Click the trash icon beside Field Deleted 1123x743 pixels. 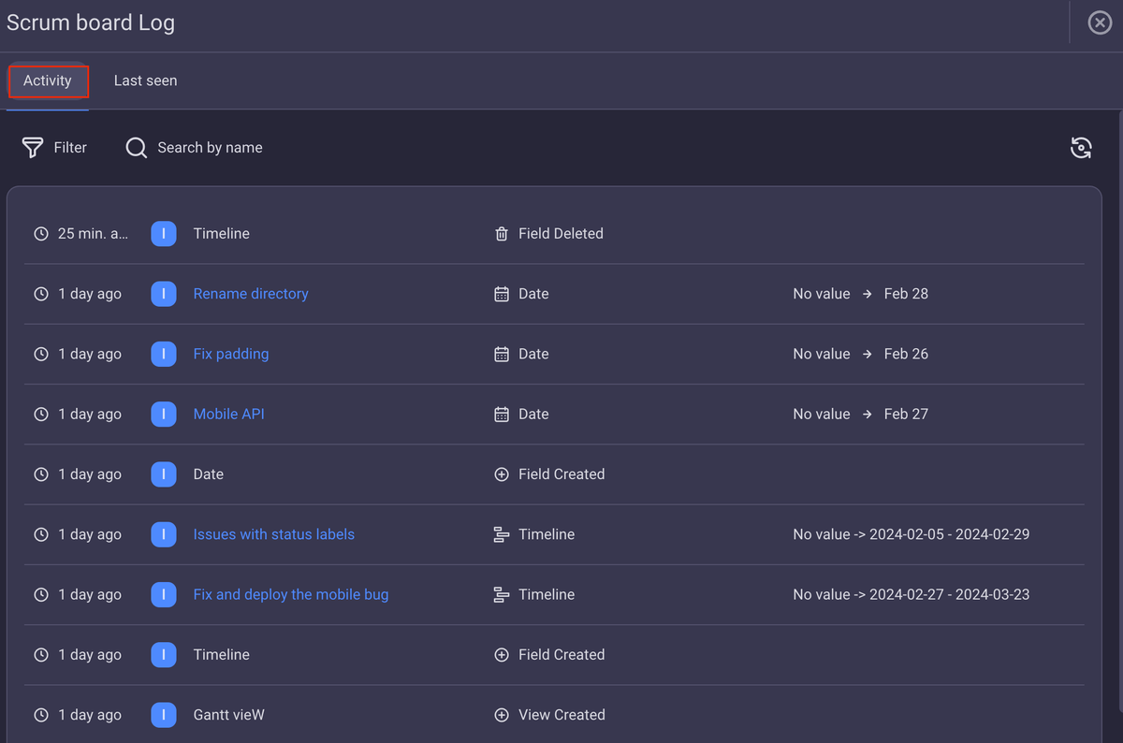pyautogui.click(x=502, y=233)
